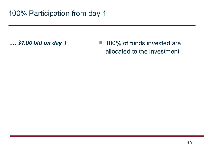Click the thin red line under the title
Image resolution: width=204 pixels, height=153 pixels.
[x=102, y=25]
